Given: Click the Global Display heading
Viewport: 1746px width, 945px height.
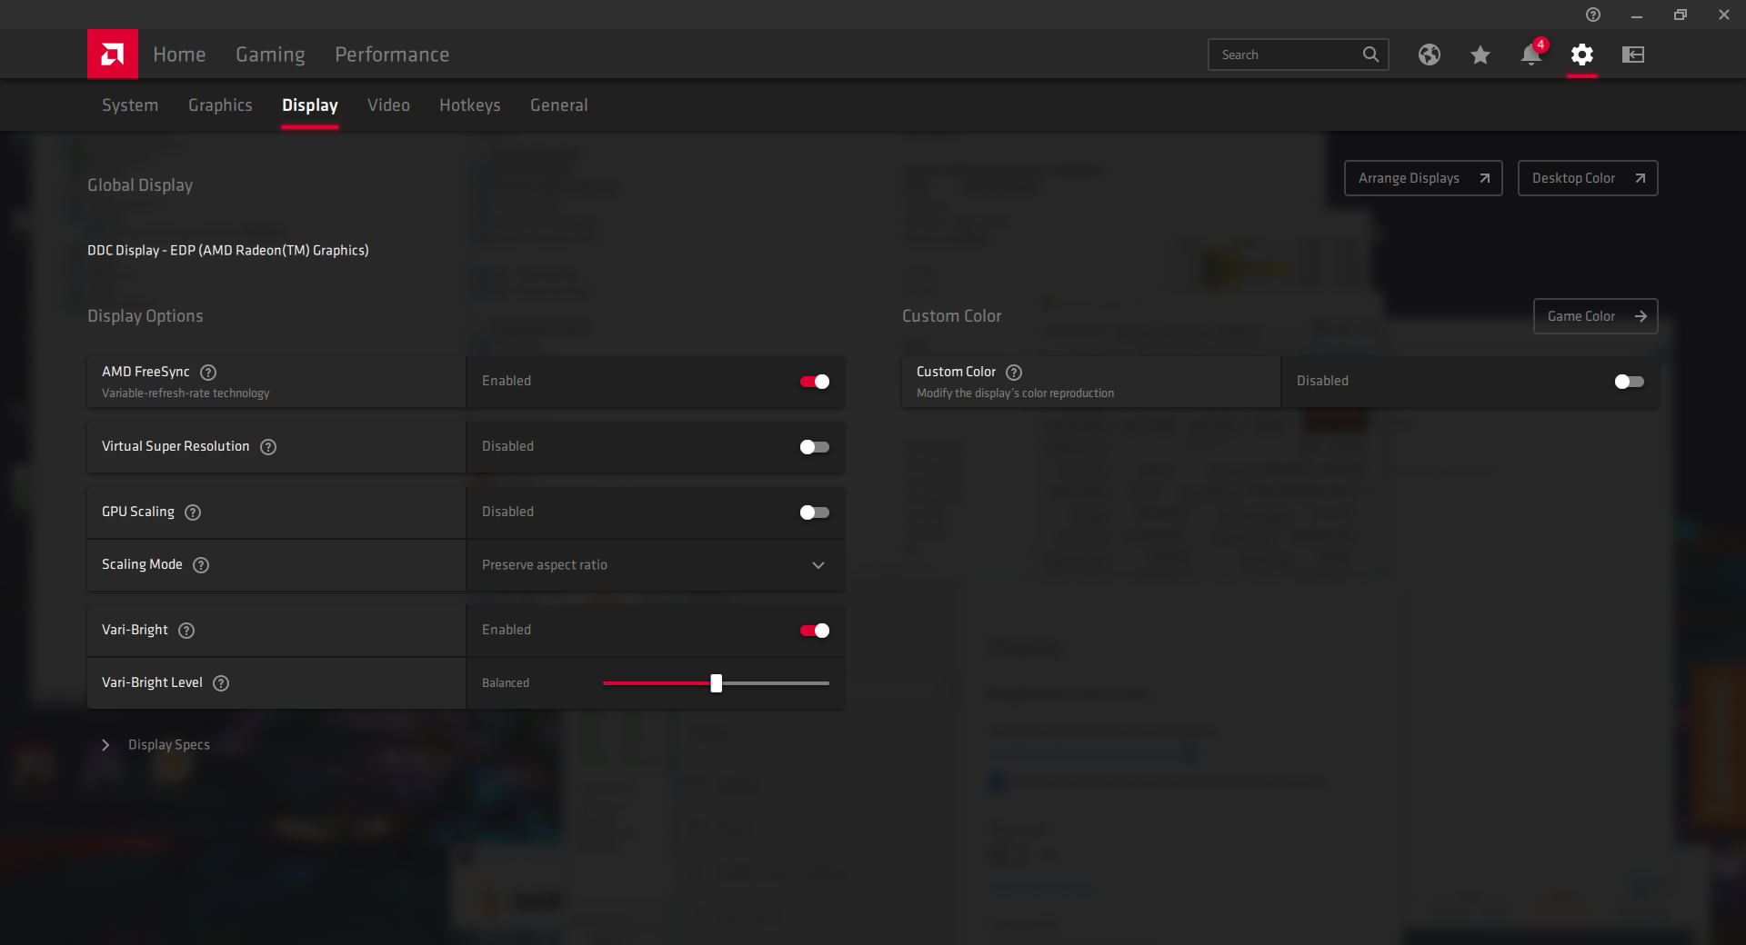Looking at the screenshot, I should click(140, 185).
